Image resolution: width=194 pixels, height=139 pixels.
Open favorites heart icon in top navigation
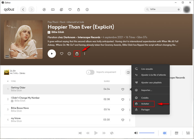click(70, 10)
